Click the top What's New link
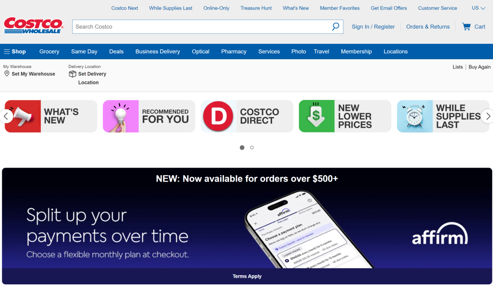Image resolution: width=493 pixels, height=288 pixels. (296, 8)
